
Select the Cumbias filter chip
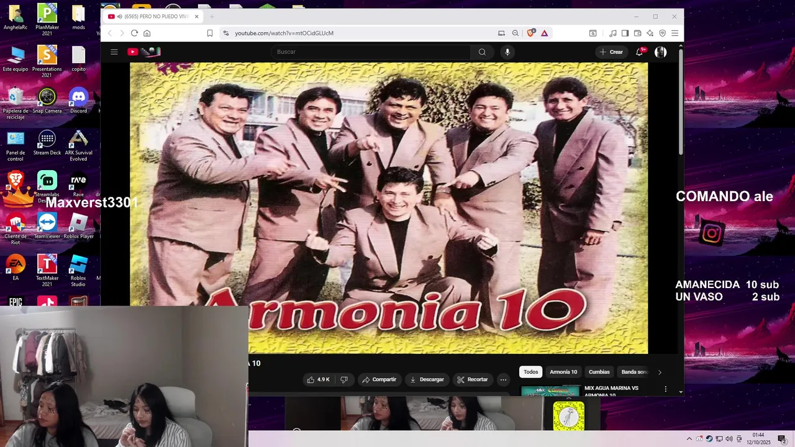[x=599, y=372]
